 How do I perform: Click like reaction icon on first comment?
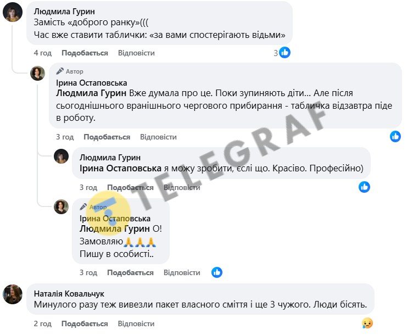284,53
